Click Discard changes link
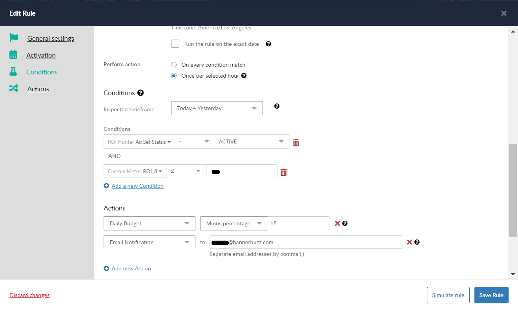Screen dimensions: 518x310 click(29, 295)
